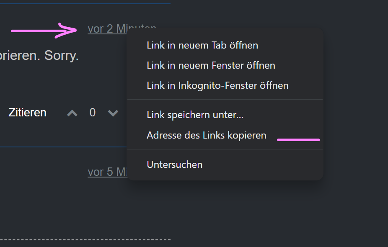Click the menu separator above "Link speichern unter..."

(x=225, y=100)
